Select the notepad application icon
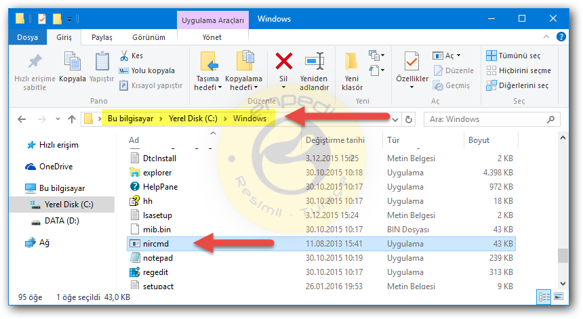Viewport: 583px width, 319px height. [x=134, y=258]
